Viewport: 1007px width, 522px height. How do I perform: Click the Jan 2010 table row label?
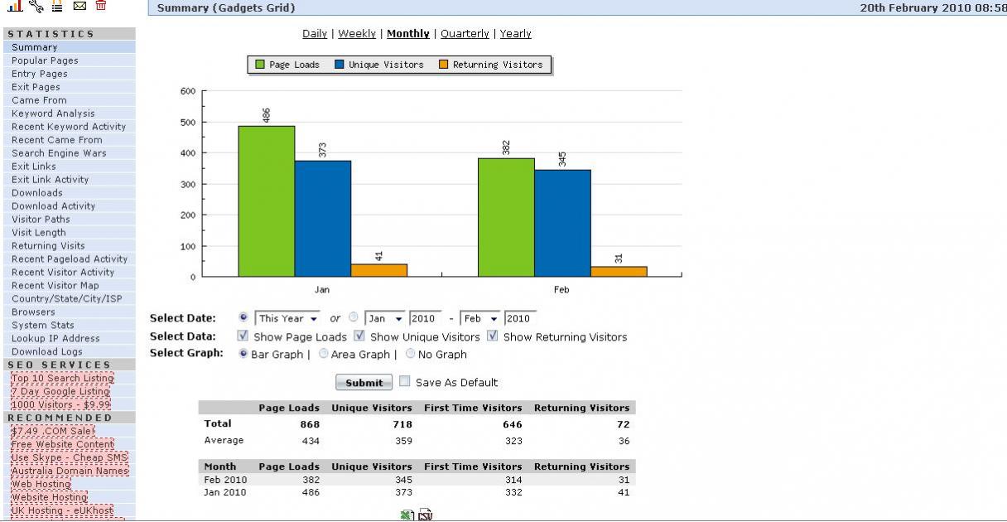coord(225,492)
